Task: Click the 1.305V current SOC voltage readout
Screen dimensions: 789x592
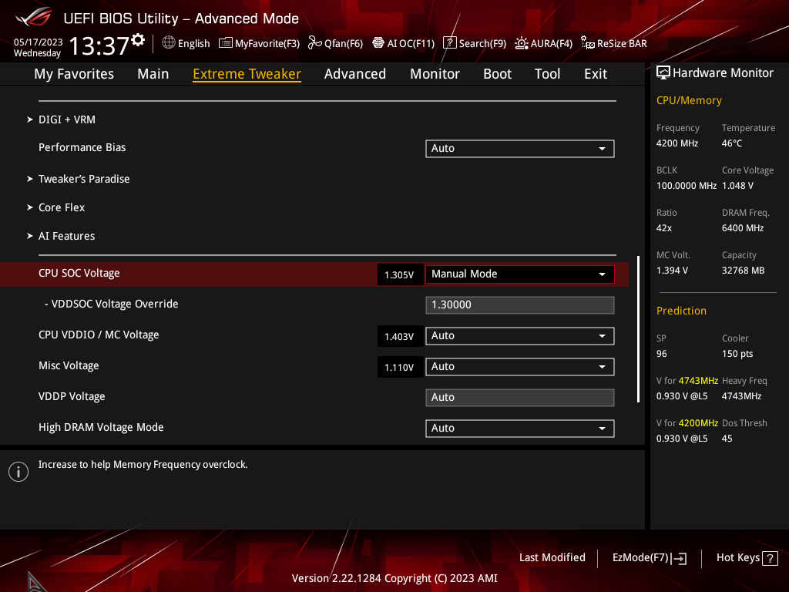Action: click(400, 275)
